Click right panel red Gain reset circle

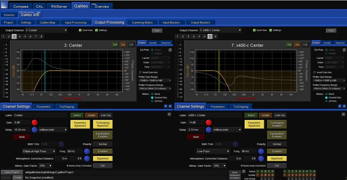(209, 123)
